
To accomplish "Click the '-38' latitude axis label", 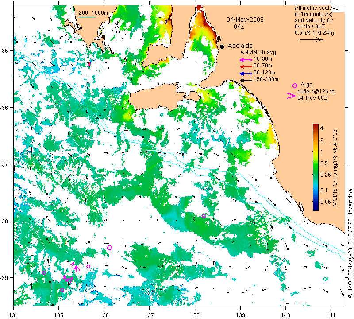I will (x=4, y=221).
